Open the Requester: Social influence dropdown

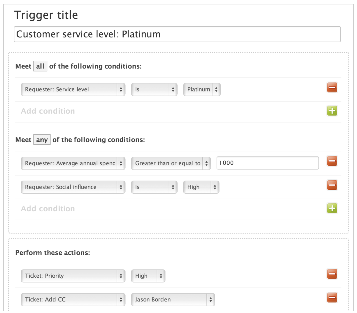(73, 187)
